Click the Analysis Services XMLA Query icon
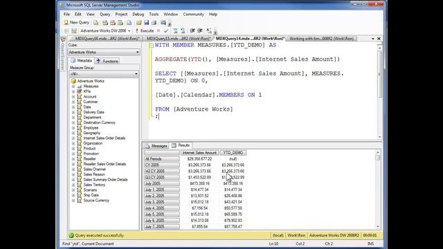 coord(120,23)
